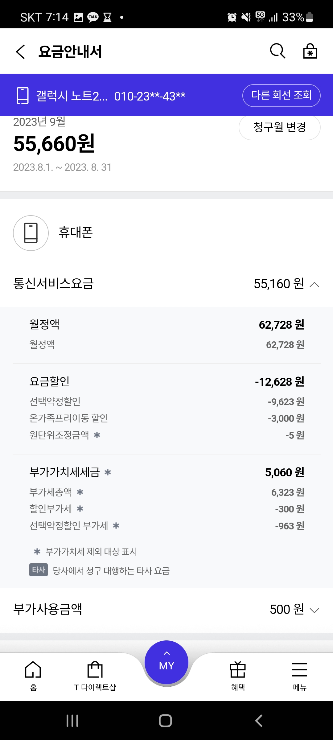The width and height of the screenshot is (333, 740).
Task: Expand the 부가사용금액 section
Action: (x=314, y=610)
